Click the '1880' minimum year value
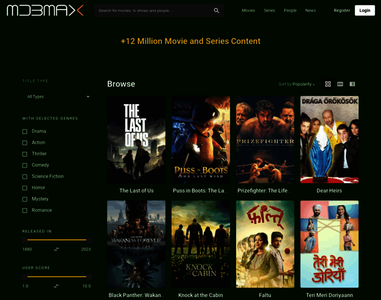 coord(27,249)
